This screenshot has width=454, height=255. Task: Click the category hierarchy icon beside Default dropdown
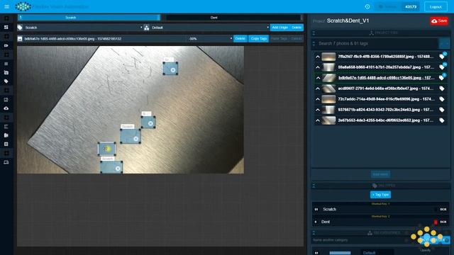click(147, 28)
